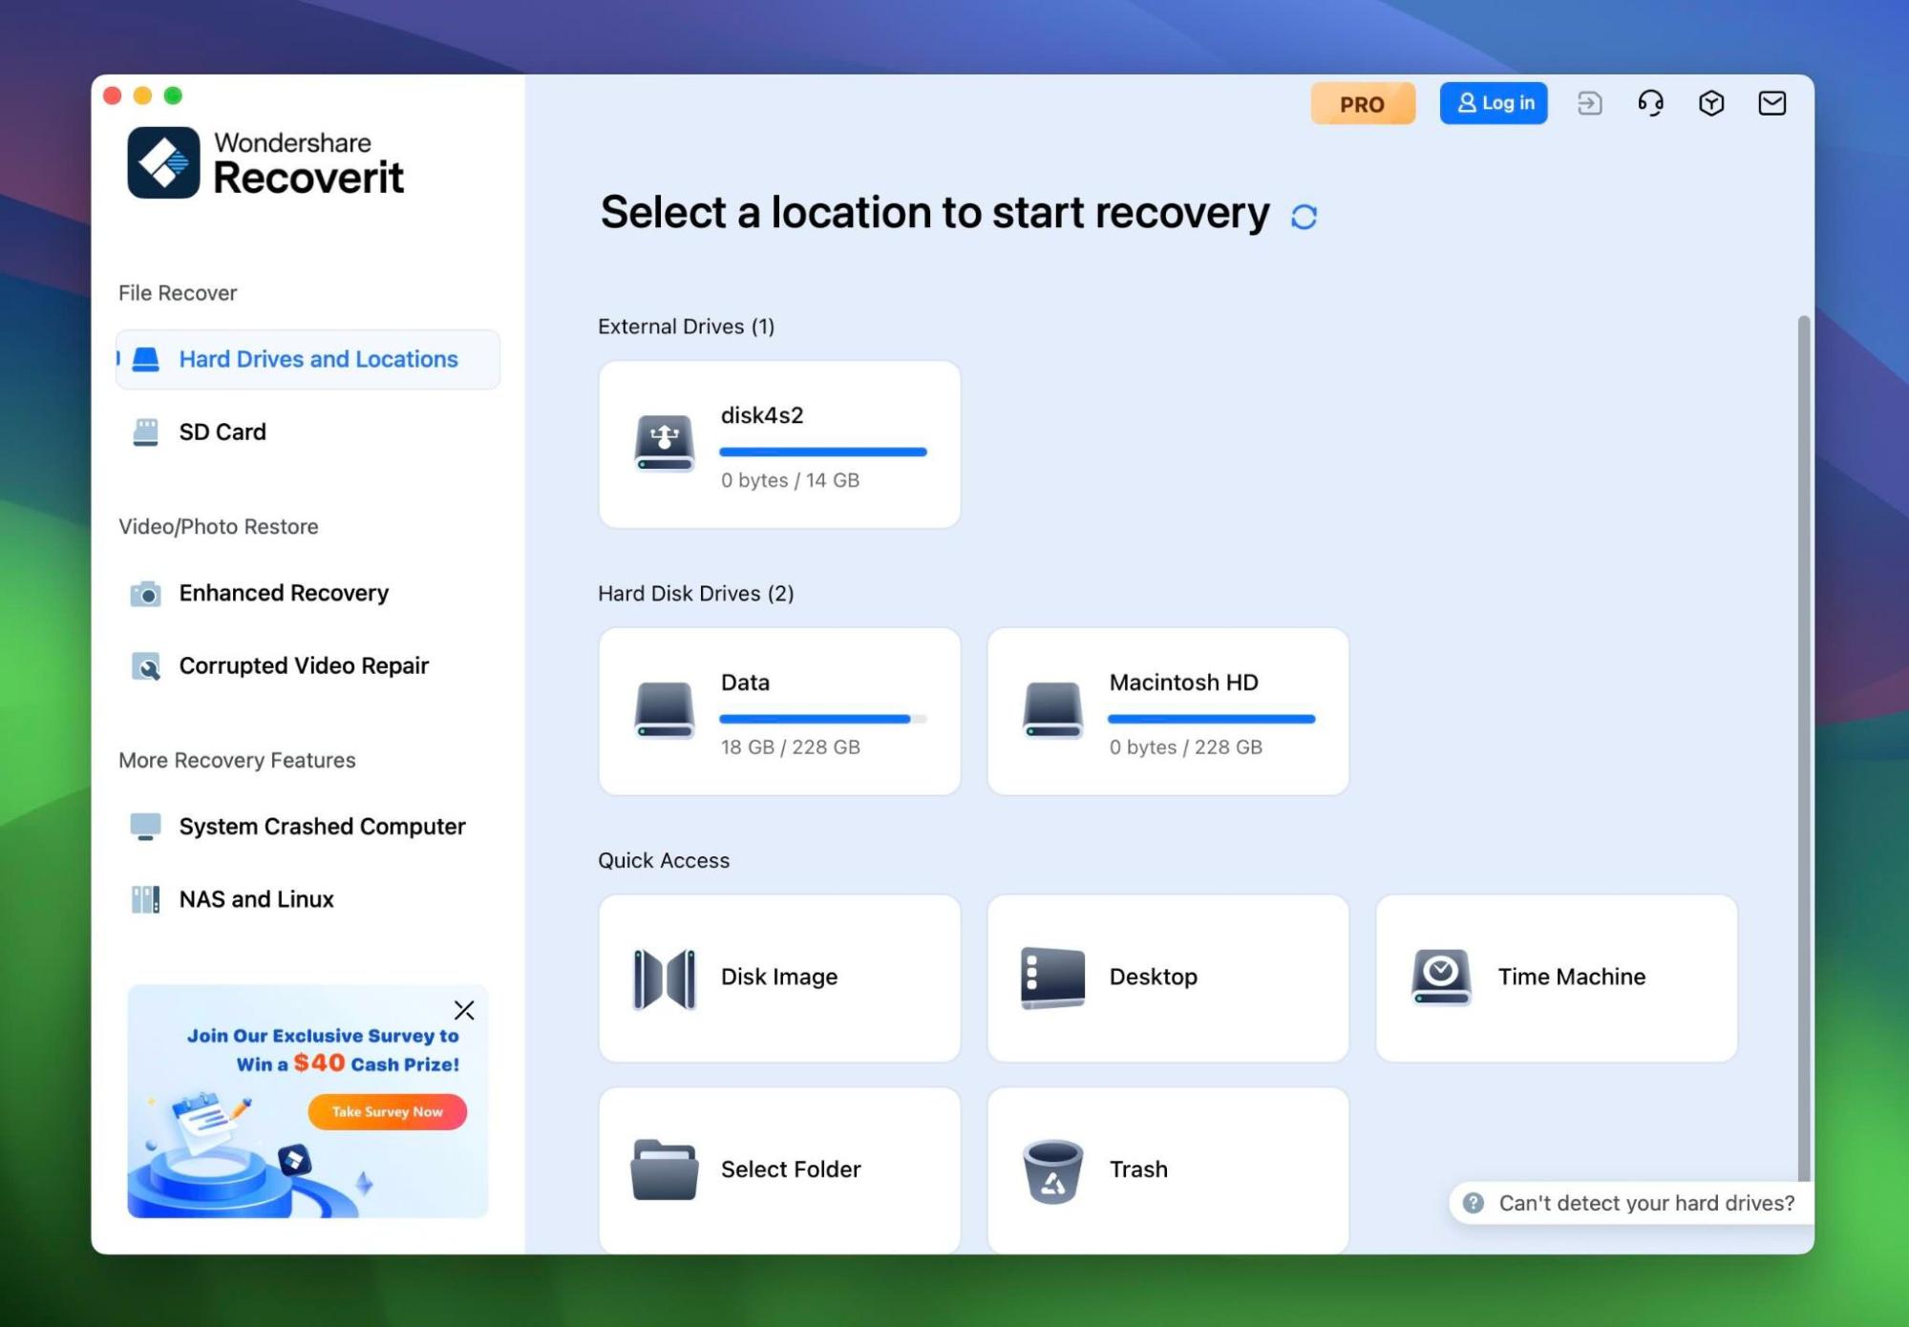Click the 18 GB / 228 GB label

click(790, 748)
